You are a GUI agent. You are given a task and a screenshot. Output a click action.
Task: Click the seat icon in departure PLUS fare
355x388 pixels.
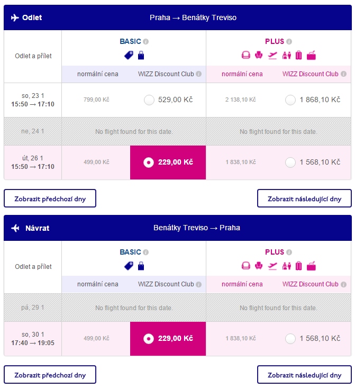click(x=259, y=55)
